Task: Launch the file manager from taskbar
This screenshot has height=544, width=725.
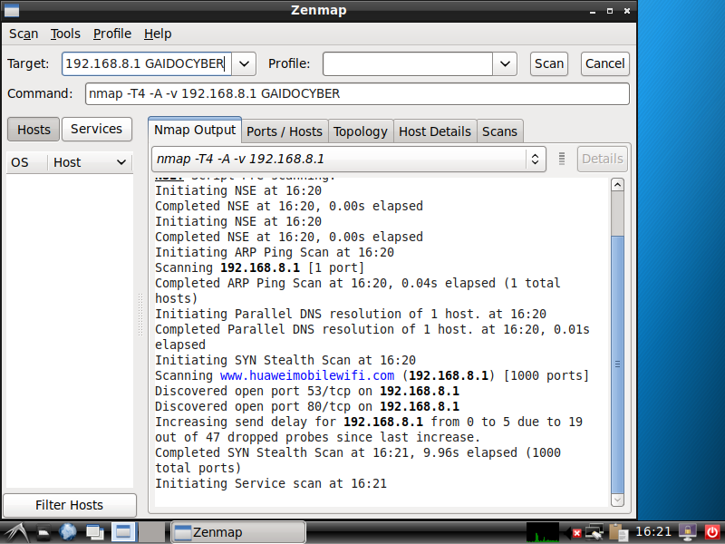Action: (42, 532)
